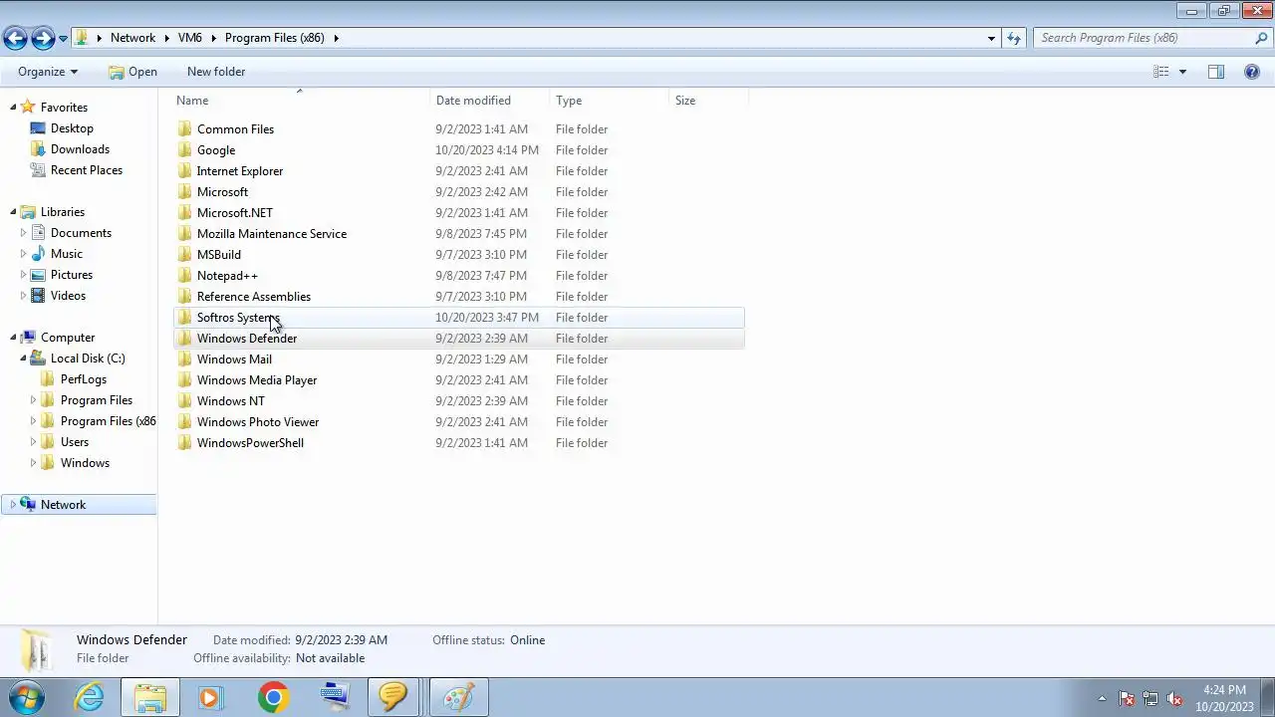This screenshot has width=1275, height=717.
Task: Open the address bar history dropdown arrow
Action: (991, 38)
